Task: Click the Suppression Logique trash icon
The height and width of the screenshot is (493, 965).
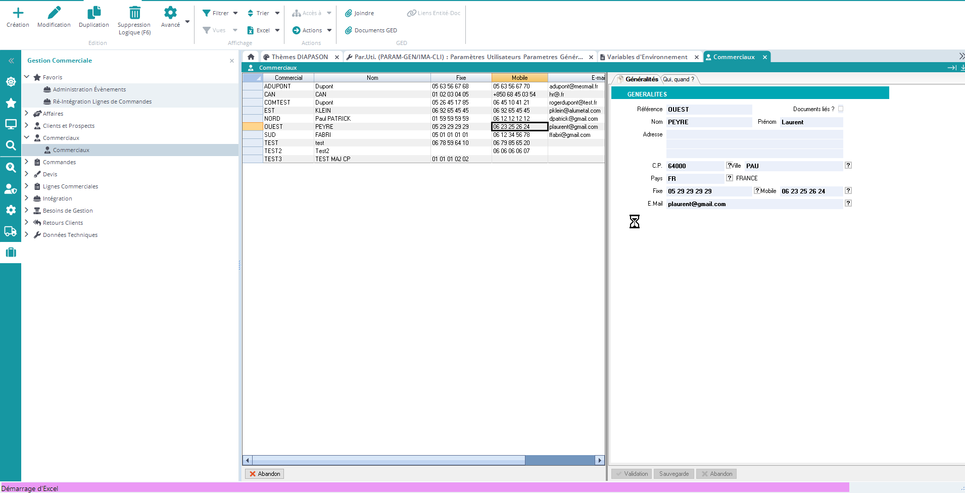Action: [134, 13]
